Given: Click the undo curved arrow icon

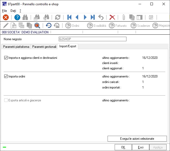Looking at the screenshot, I should coord(101,17).
